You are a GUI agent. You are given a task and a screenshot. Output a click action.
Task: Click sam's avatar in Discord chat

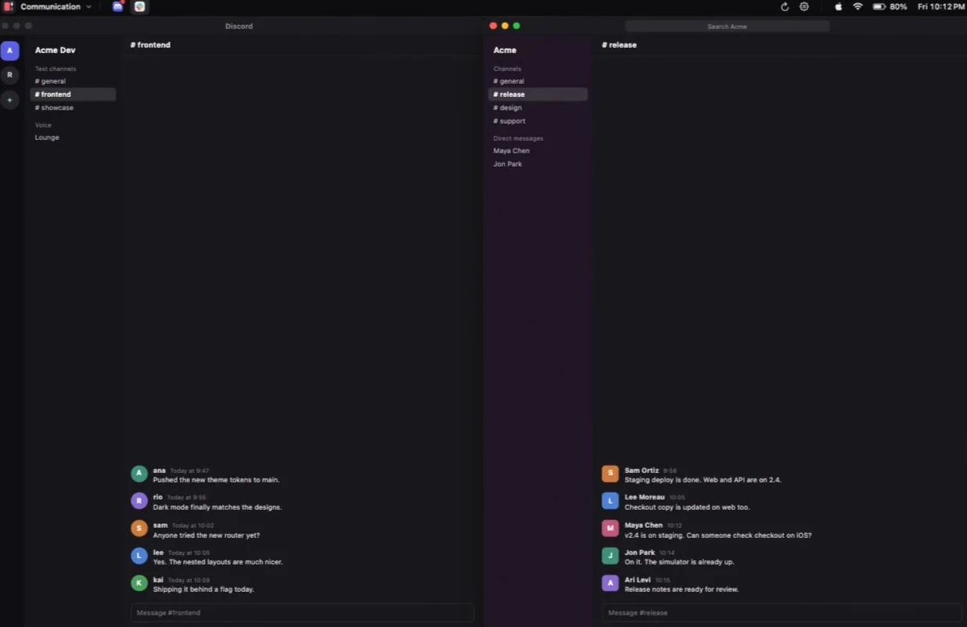(x=139, y=528)
